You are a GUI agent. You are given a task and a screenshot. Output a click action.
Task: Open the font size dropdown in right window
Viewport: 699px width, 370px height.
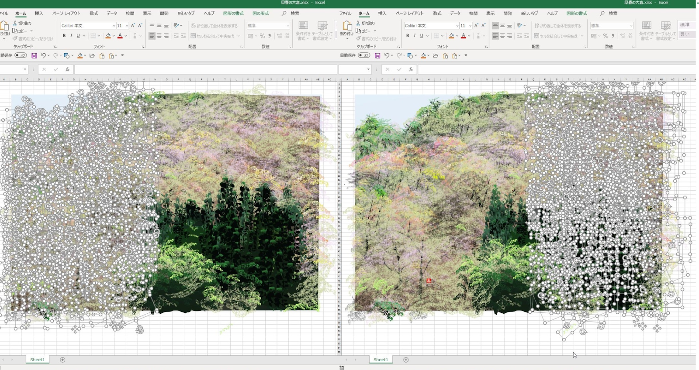coord(470,26)
